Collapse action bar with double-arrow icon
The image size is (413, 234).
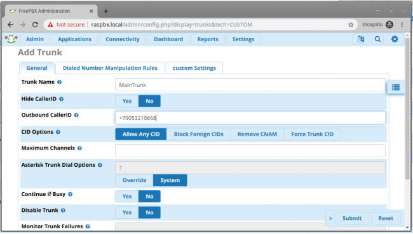coord(330,218)
